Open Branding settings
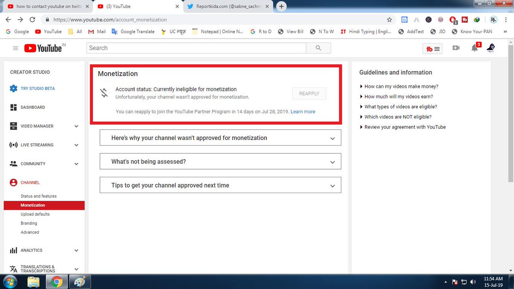 tap(29, 223)
